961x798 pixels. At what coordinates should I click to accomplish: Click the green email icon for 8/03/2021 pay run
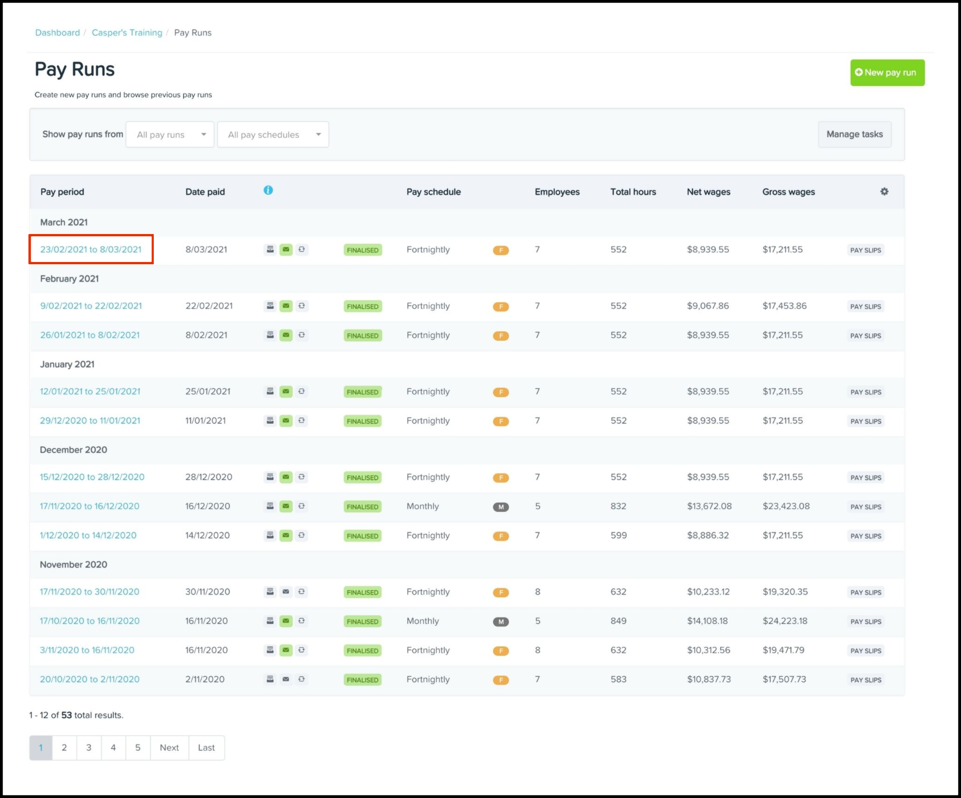tap(286, 250)
